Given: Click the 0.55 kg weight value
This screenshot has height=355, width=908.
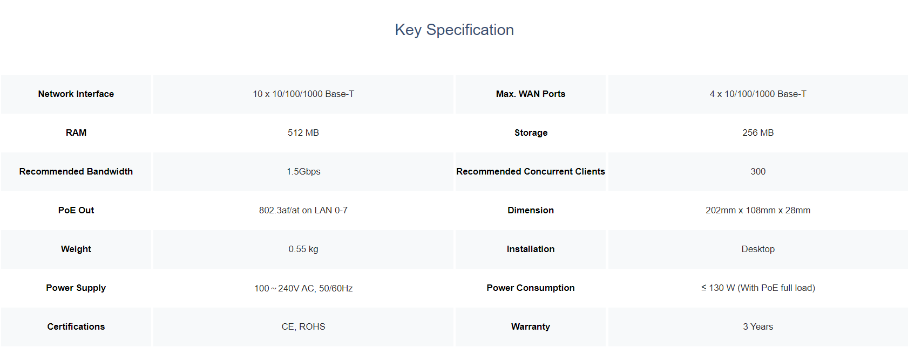Looking at the screenshot, I should 303,249.
